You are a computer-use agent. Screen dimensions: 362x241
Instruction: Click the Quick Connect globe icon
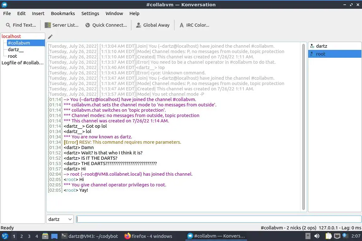point(87,25)
